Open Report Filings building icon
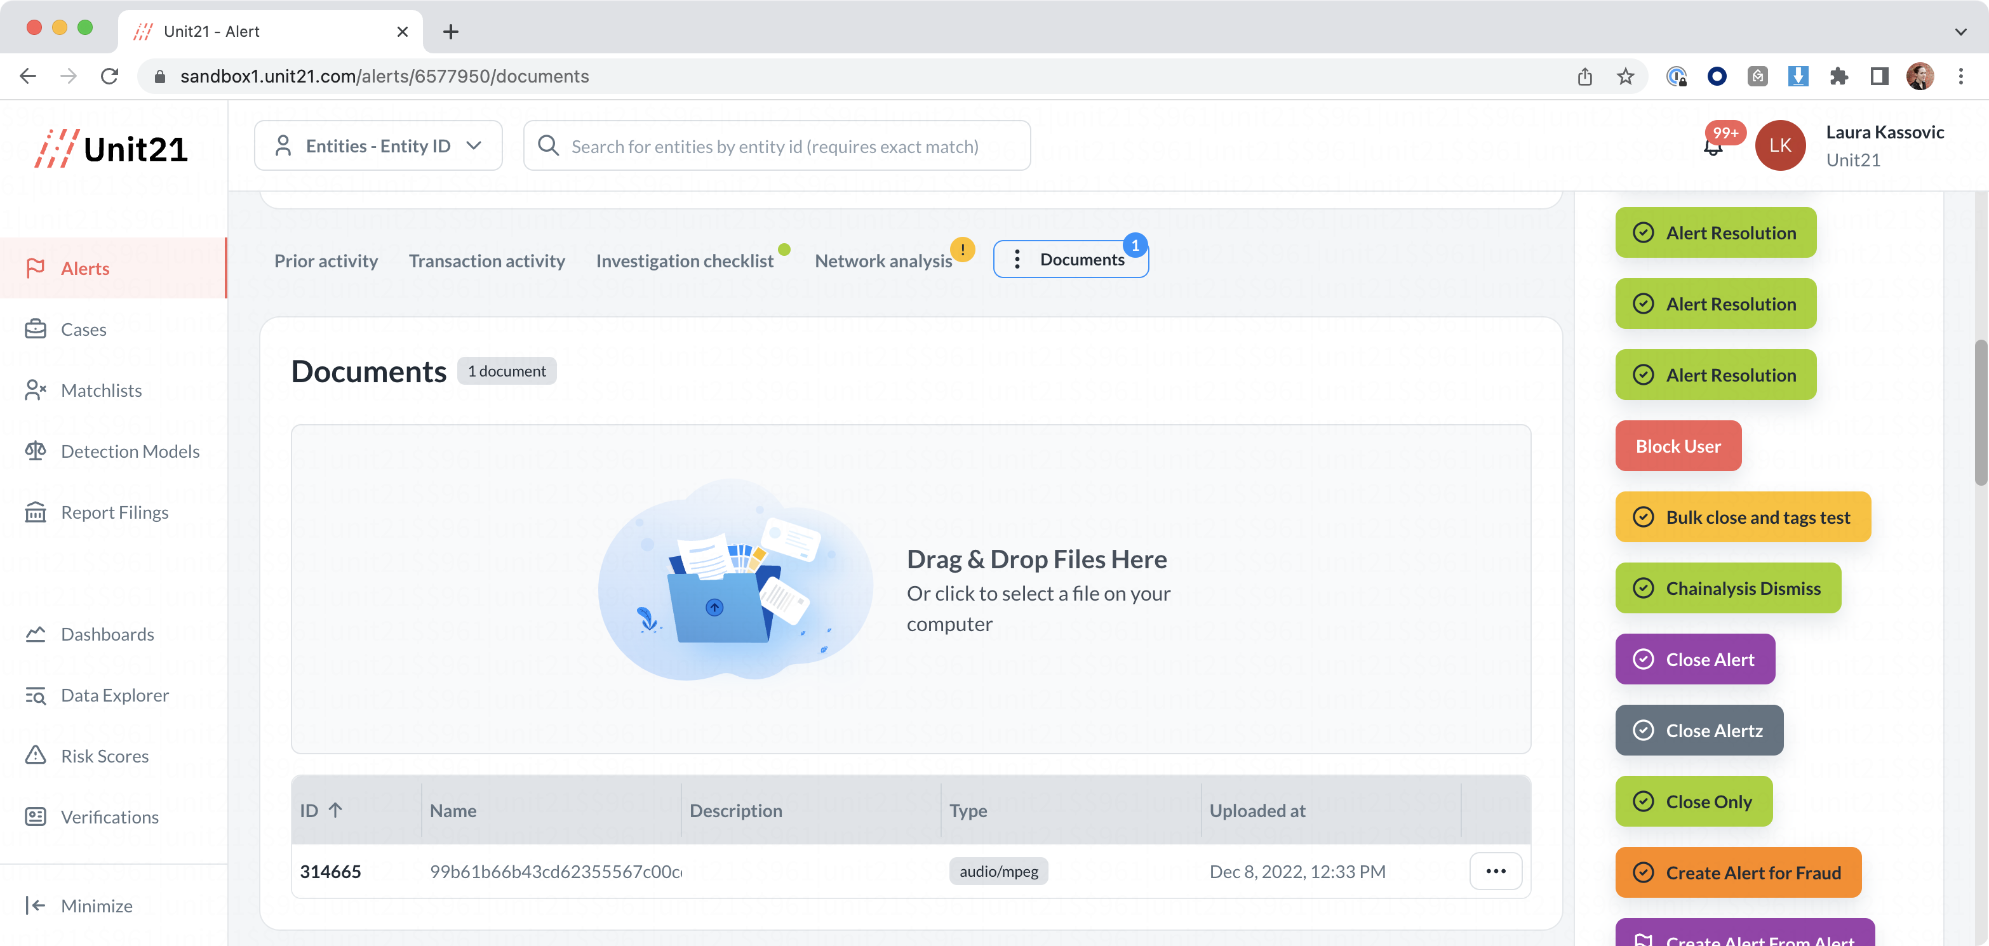The image size is (1989, 946). pyautogui.click(x=36, y=512)
